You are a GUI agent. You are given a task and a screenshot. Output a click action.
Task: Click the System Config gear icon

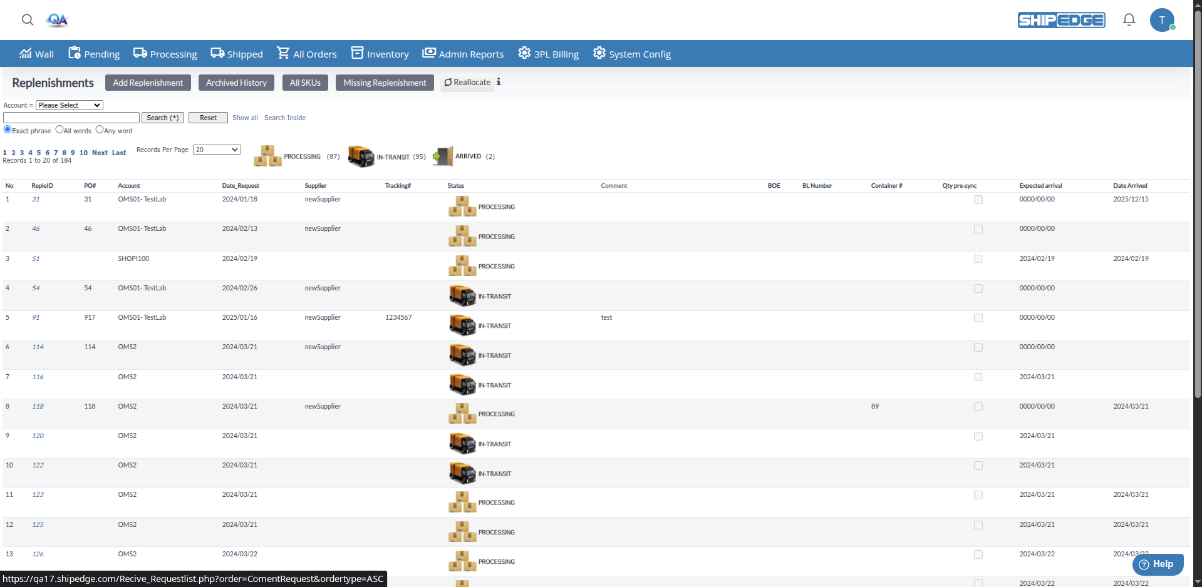tap(599, 53)
